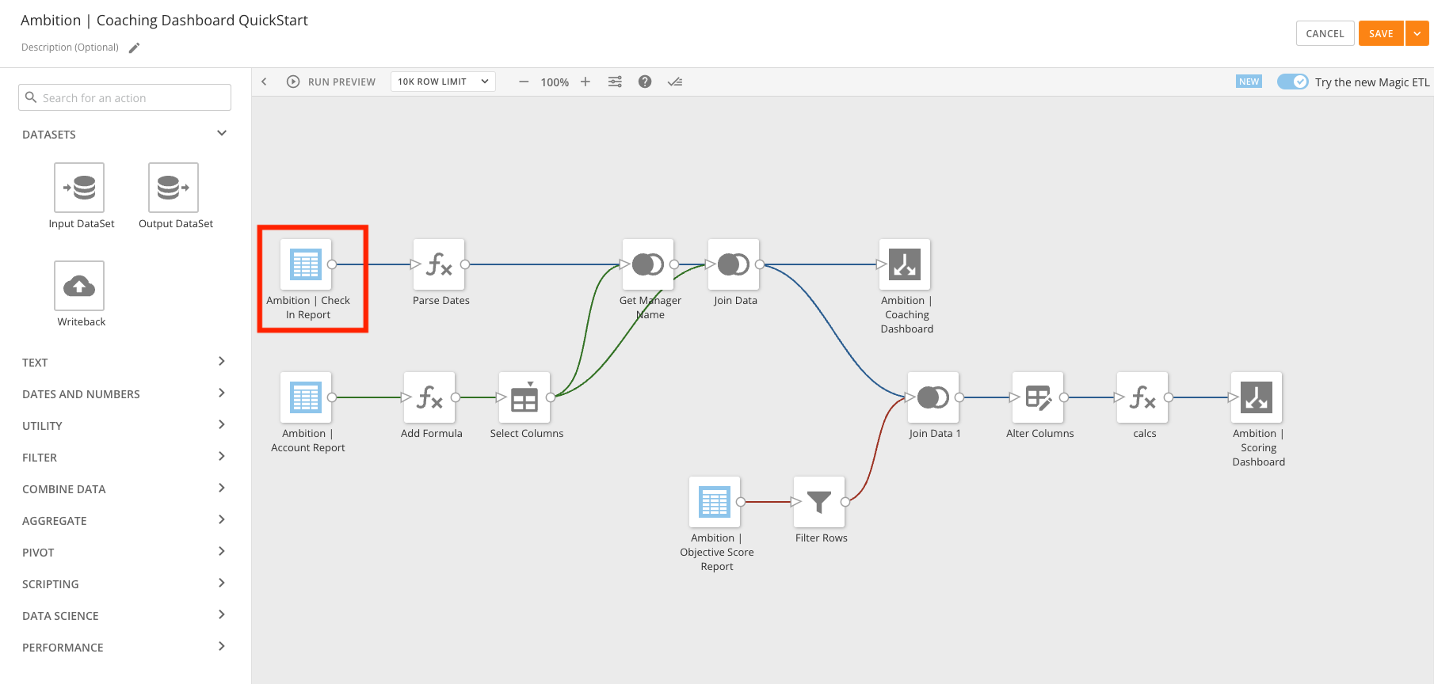1434x684 pixels.
Task: Click the Writeback cloud icon
Action: (x=79, y=286)
